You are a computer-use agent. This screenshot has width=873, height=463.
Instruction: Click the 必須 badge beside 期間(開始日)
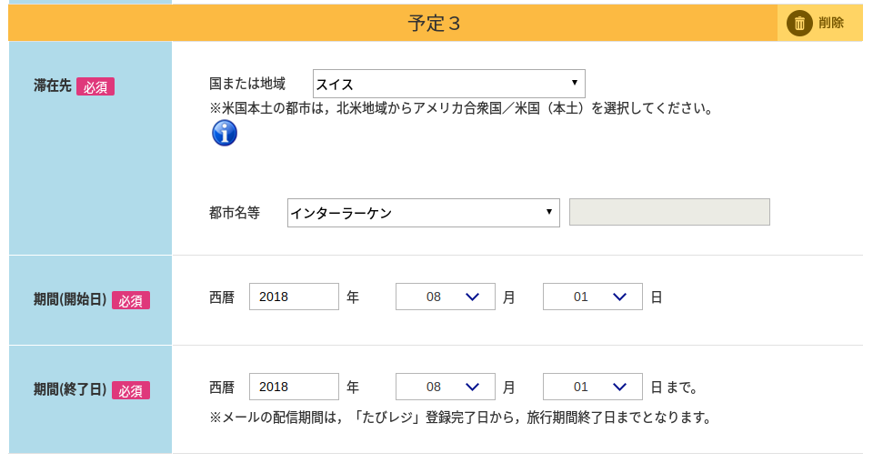click(131, 300)
